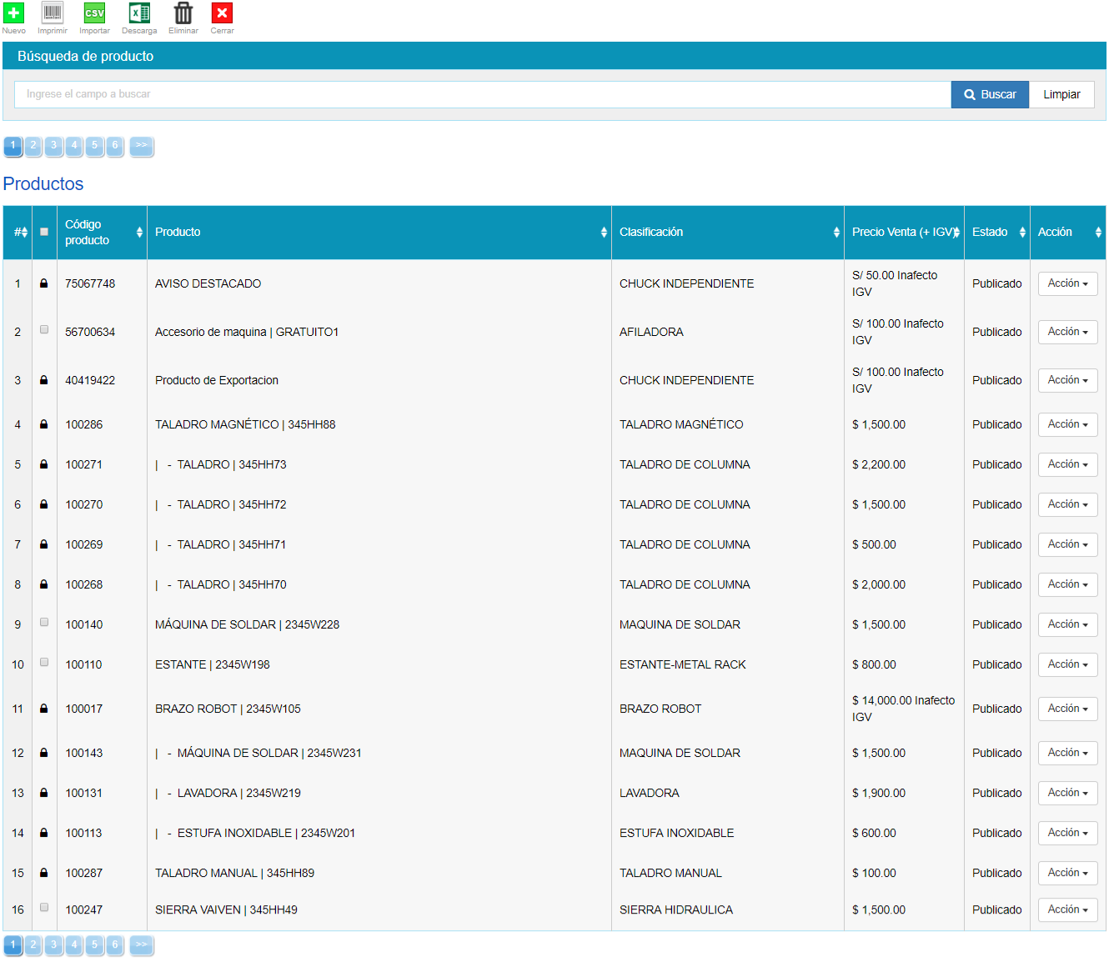Screen dimensions: 1109x967
Task: Click lock icon for AVISO DESTACADO row
Action: [x=44, y=283]
